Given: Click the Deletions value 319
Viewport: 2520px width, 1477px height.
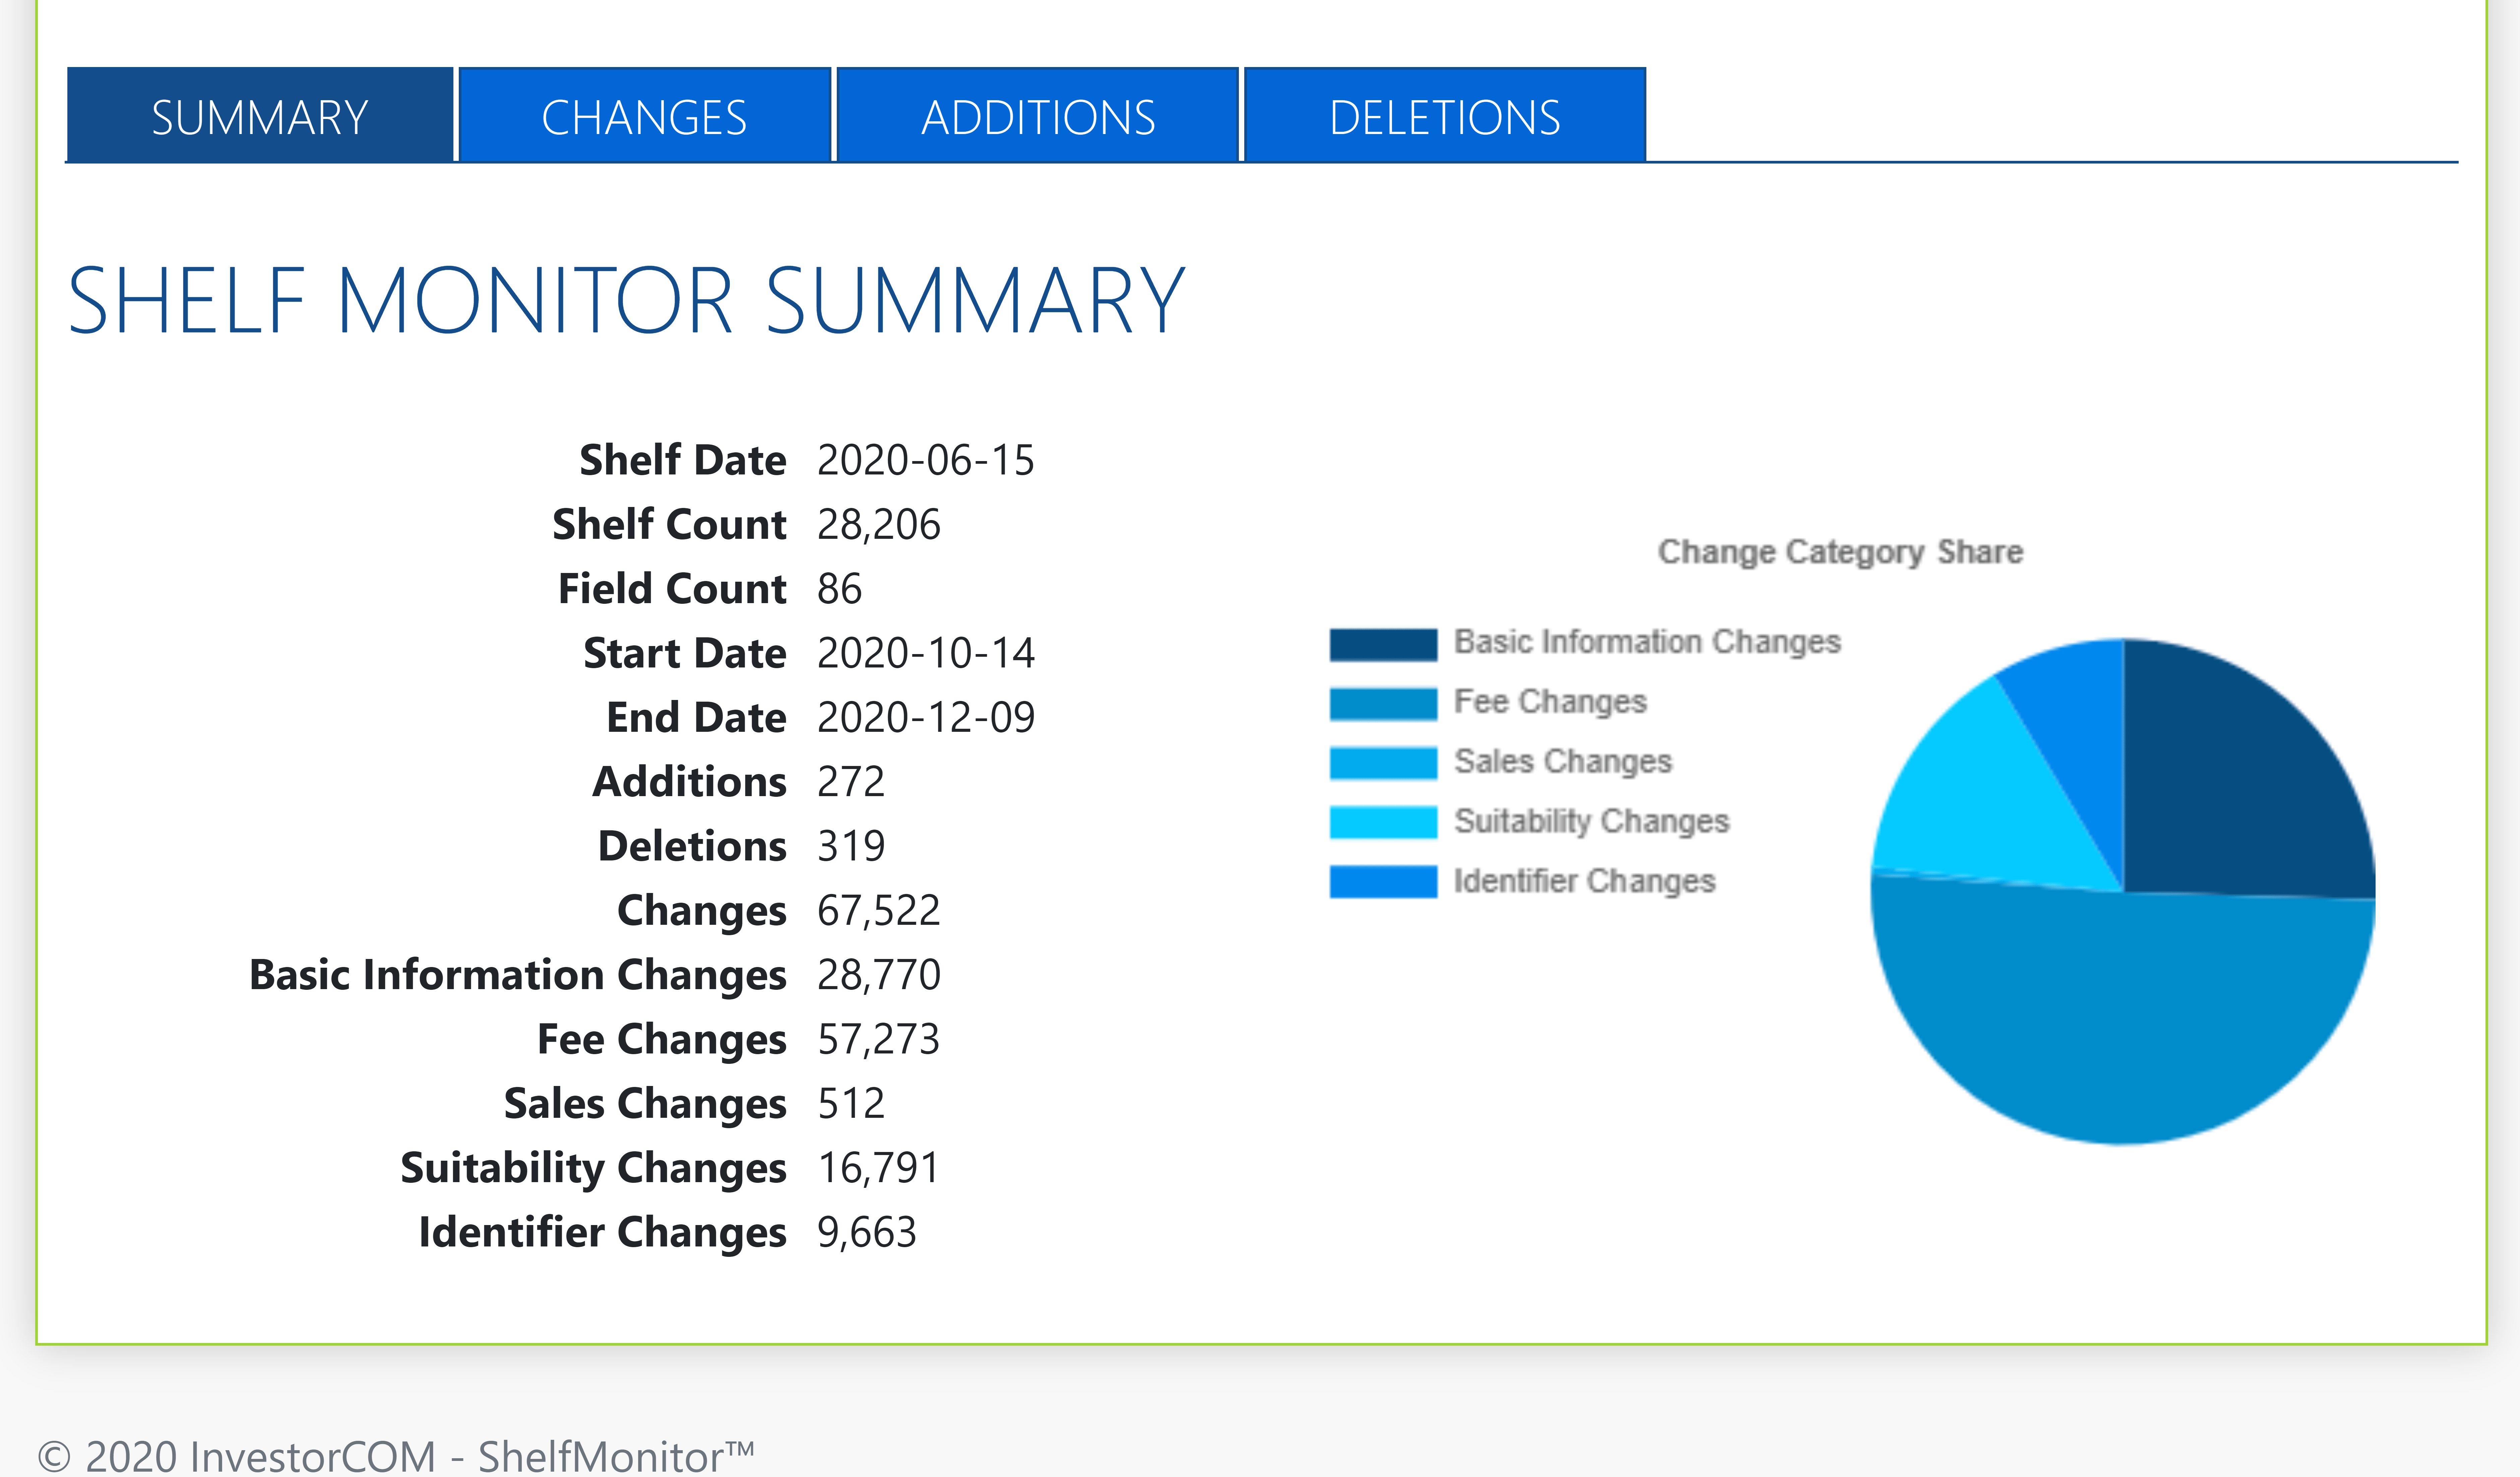Looking at the screenshot, I should (851, 846).
